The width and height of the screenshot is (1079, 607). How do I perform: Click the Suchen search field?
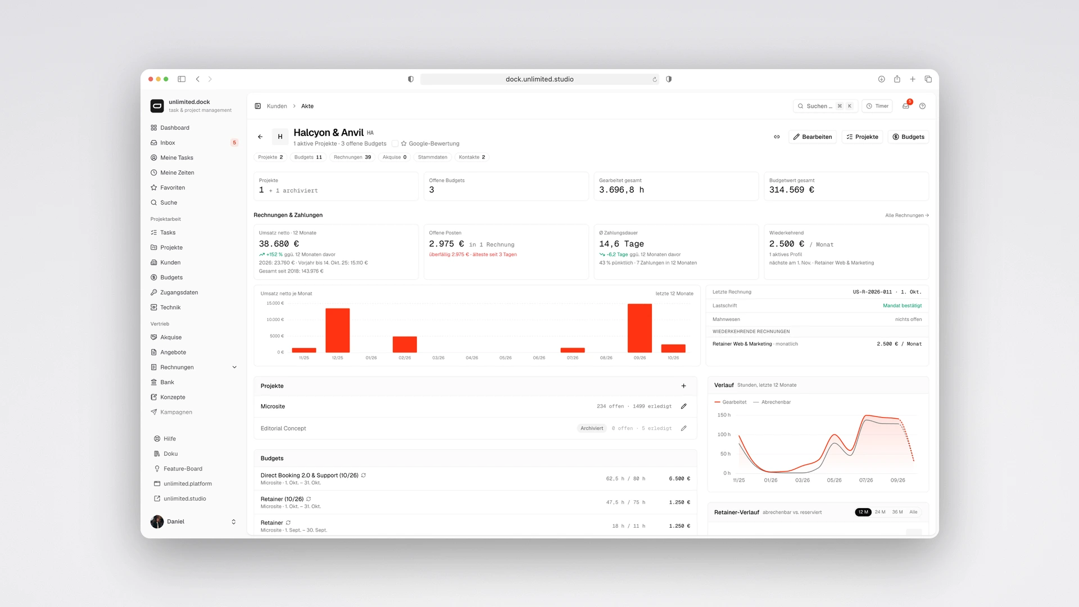[826, 106]
